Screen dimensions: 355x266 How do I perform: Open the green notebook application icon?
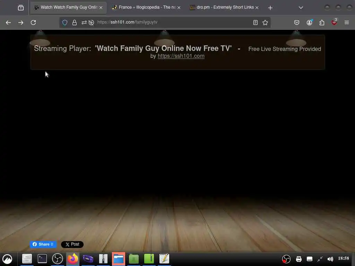pyautogui.click(x=149, y=259)
